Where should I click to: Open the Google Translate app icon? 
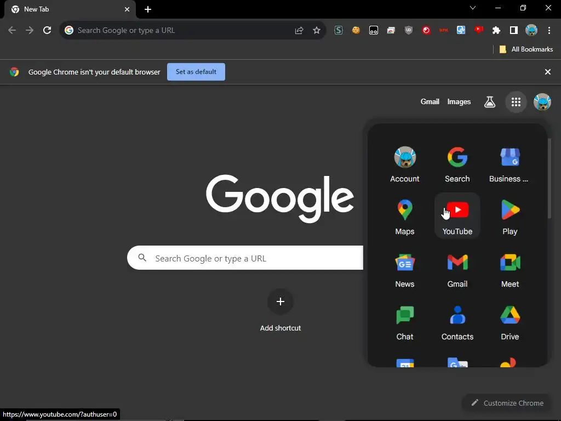coord(457,362)
